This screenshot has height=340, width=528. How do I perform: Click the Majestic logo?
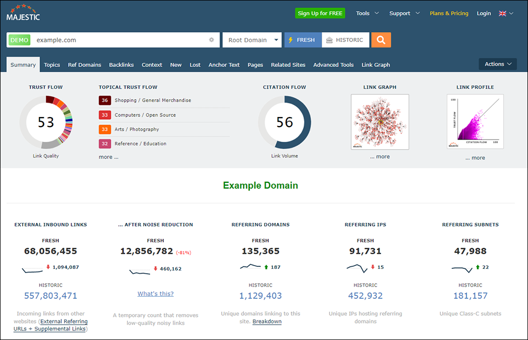coord(23,13)
